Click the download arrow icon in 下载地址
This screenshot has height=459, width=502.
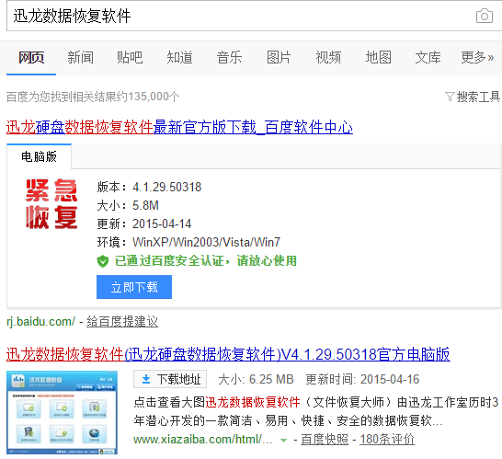point(146,379)
